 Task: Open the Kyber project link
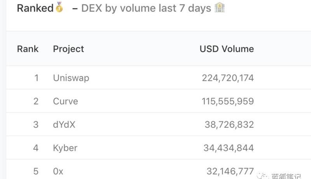click(x=65, y=148)
